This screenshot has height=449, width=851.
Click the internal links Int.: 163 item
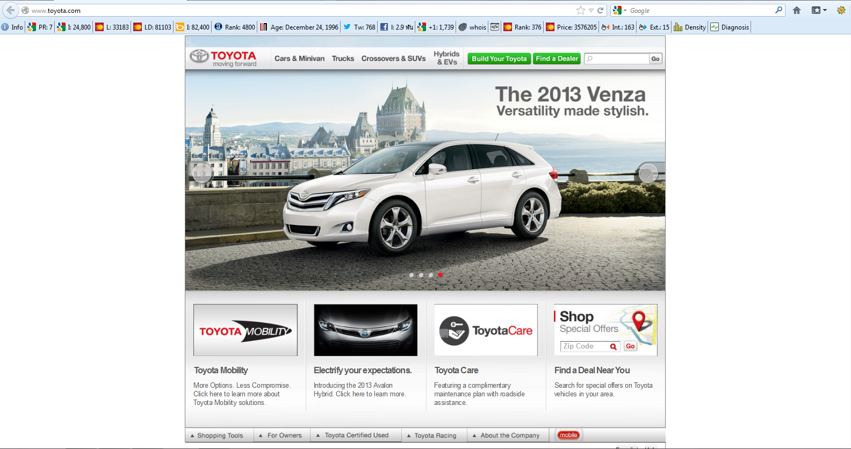[618, 27]
